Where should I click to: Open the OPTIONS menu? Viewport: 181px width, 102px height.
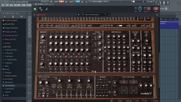click(29, 5)
